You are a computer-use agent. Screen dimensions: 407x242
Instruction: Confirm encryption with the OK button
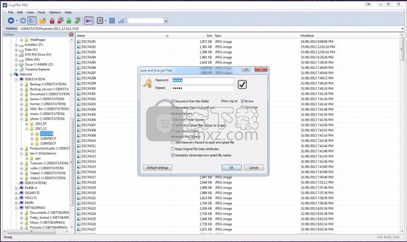(231, 167)
